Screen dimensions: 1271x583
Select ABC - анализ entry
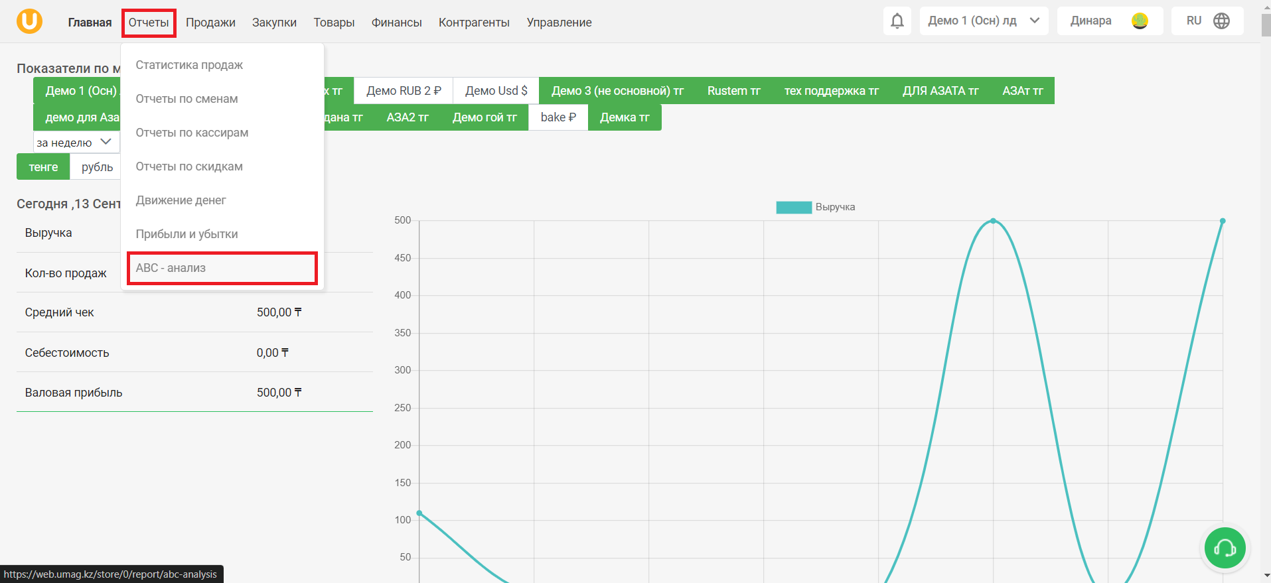[222, 268]
